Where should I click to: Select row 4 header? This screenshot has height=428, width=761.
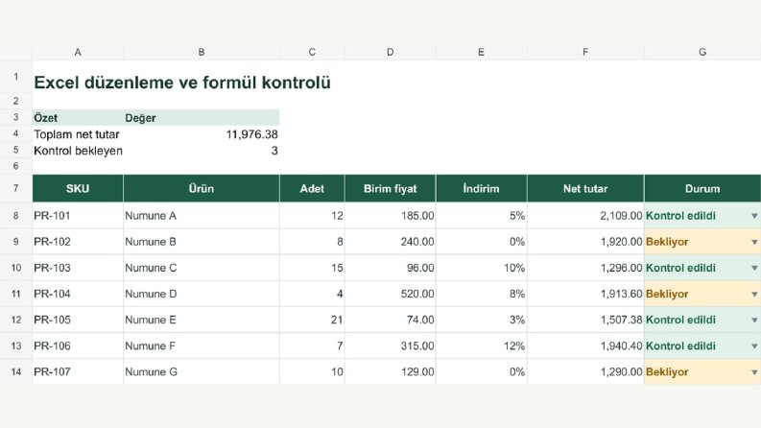pyautogui.click(x=16, y=134)
